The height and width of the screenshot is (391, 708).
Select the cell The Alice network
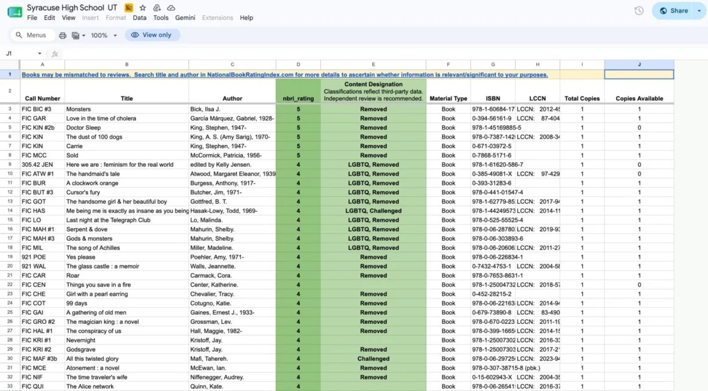coord(127,386)
